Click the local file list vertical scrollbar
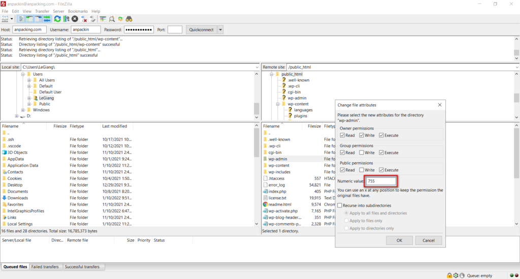 [x=256, y=174]
